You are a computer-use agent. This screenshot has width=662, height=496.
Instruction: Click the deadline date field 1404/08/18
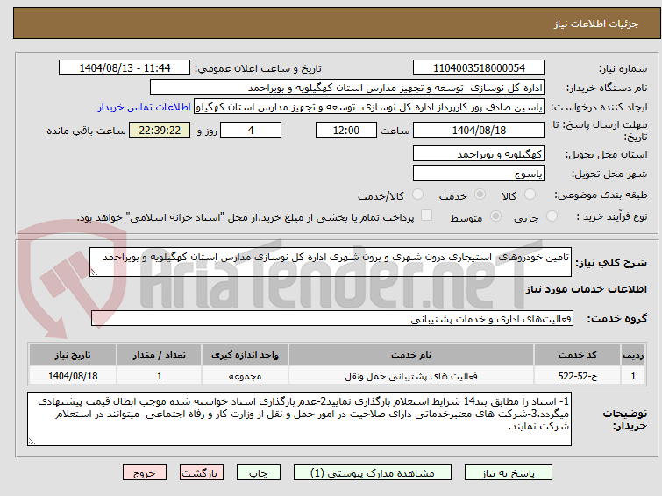[479, 130]
